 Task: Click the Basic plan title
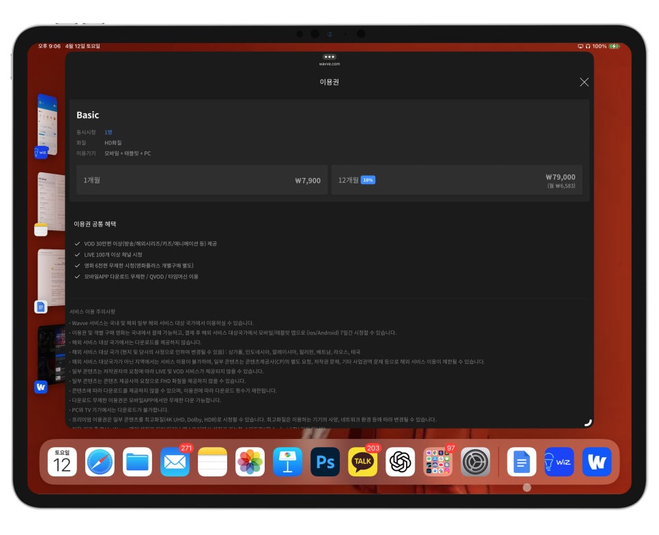[x=88, y=115]
